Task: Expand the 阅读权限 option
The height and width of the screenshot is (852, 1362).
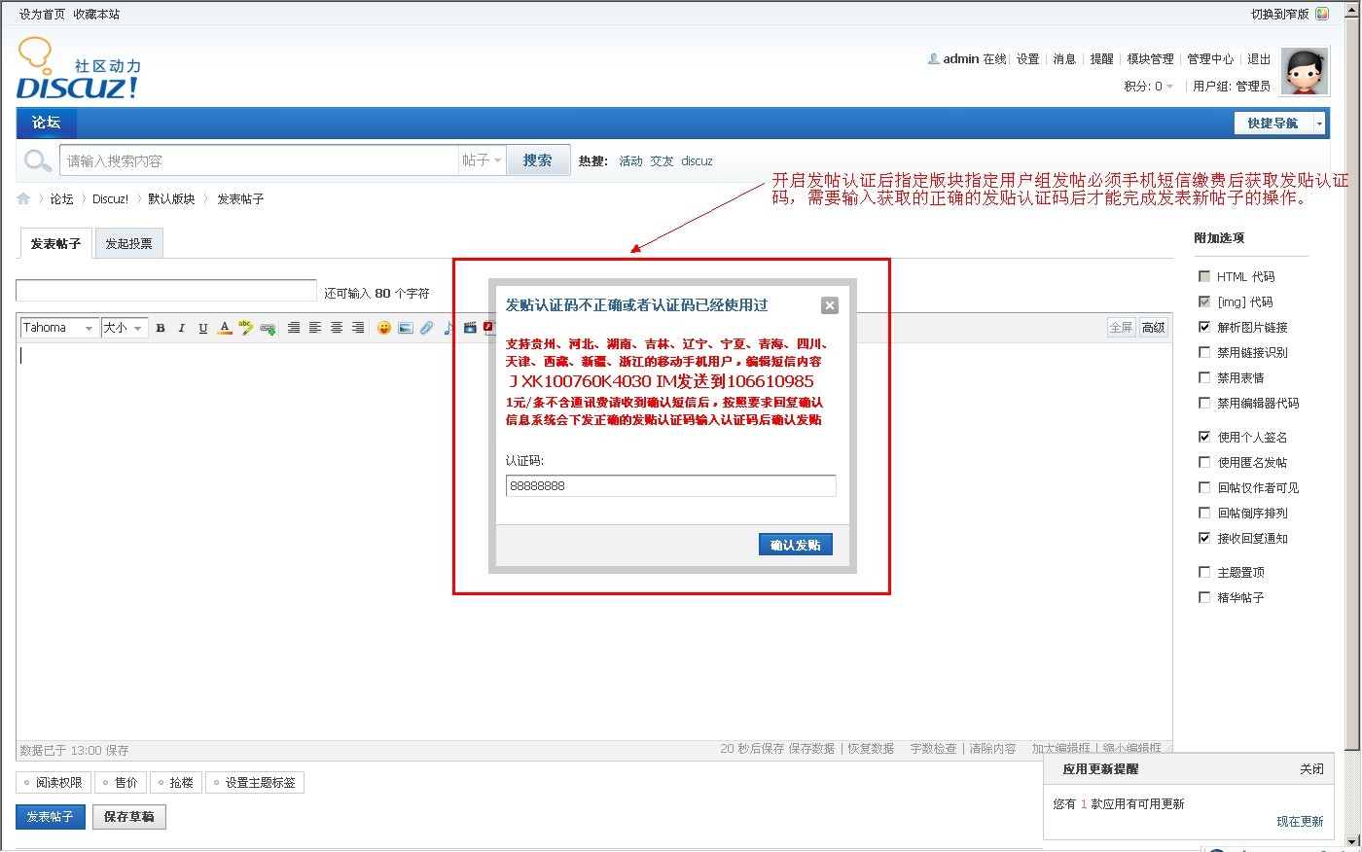Action: [54, 782]
